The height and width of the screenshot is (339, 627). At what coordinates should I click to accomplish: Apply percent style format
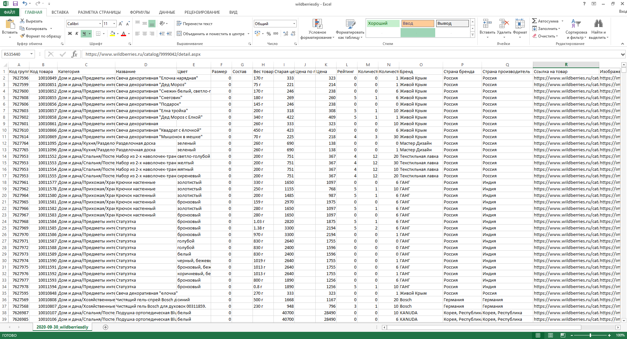pos(269,34)
